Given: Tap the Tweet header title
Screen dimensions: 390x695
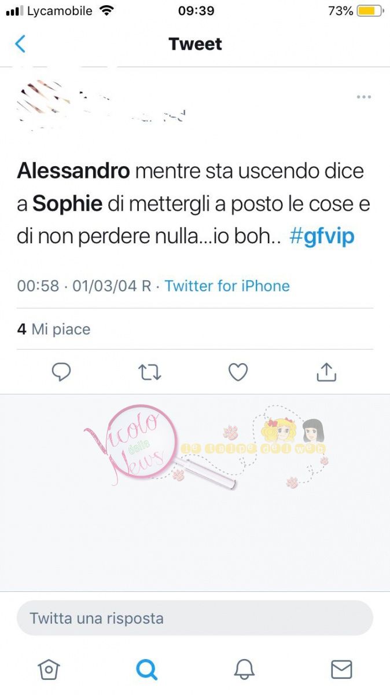Looking at the screenshot, I should [x=195, y=44].
